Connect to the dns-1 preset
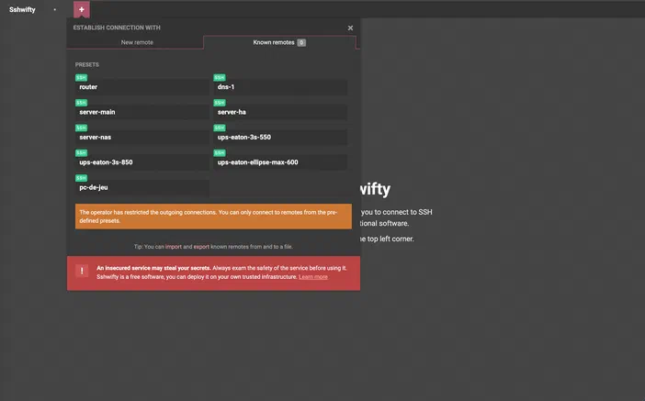 [x=280, y=87]
